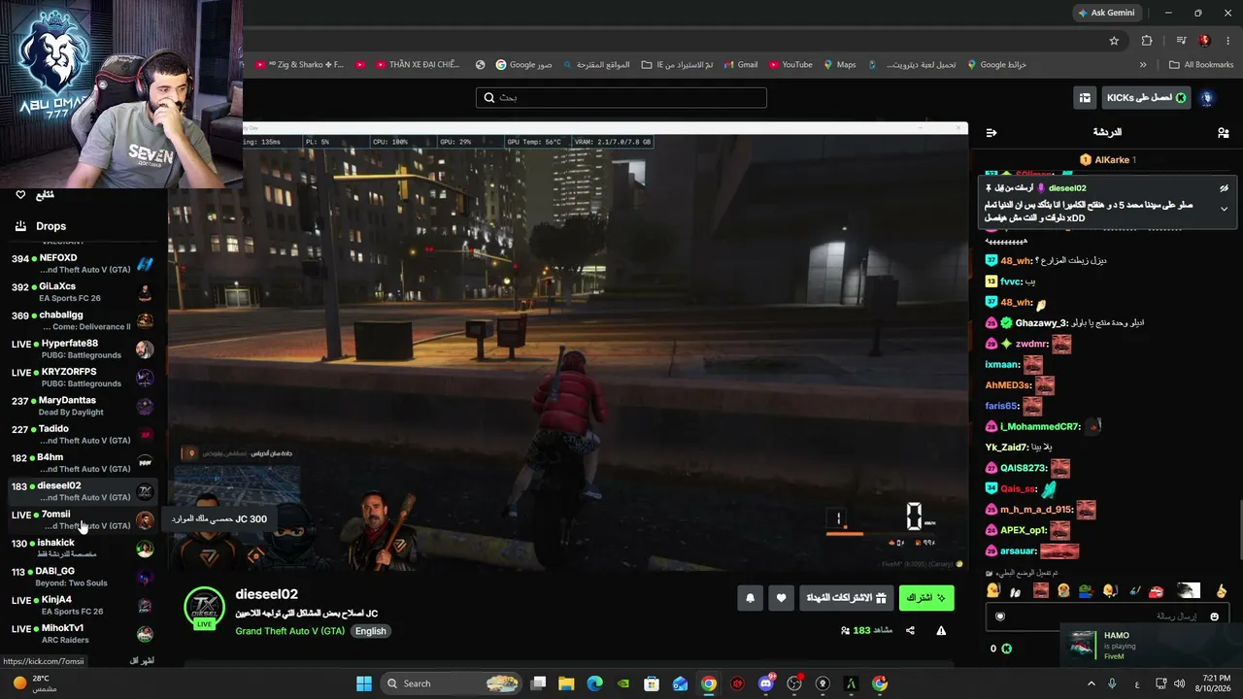Click the lips quick emote

click(x=1156, y=590)
